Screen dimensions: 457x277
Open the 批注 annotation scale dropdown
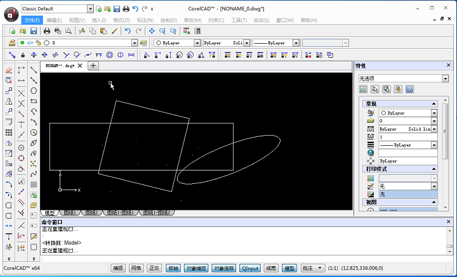point(313,268)
